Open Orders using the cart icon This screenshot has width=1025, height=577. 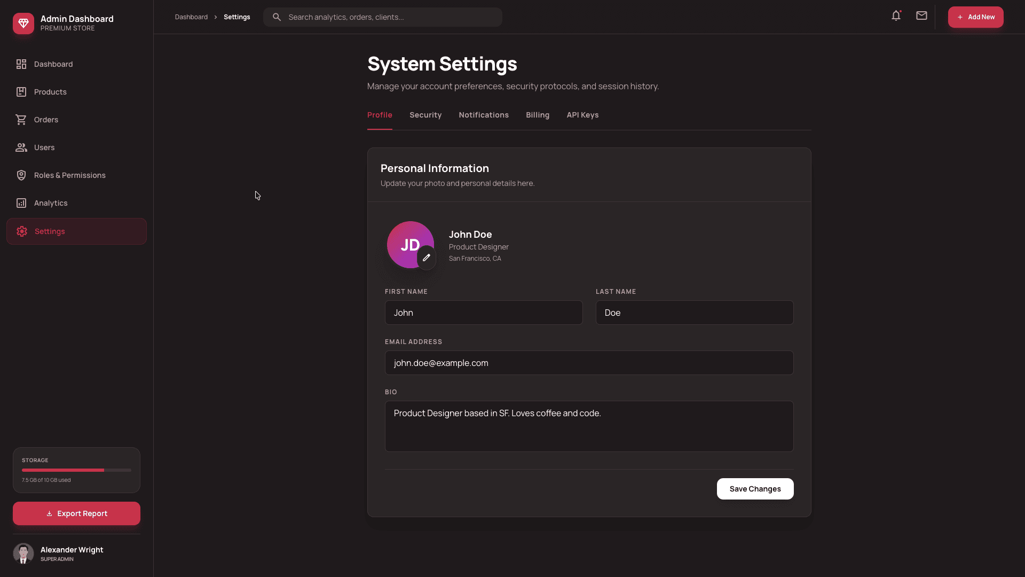tap(21, 120)
